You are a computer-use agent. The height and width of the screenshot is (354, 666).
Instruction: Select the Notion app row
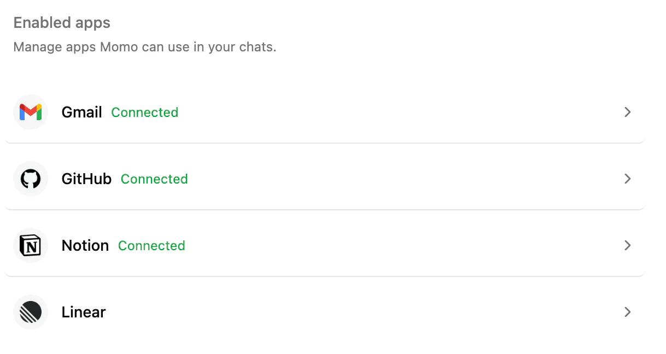[x=328, y=245]
